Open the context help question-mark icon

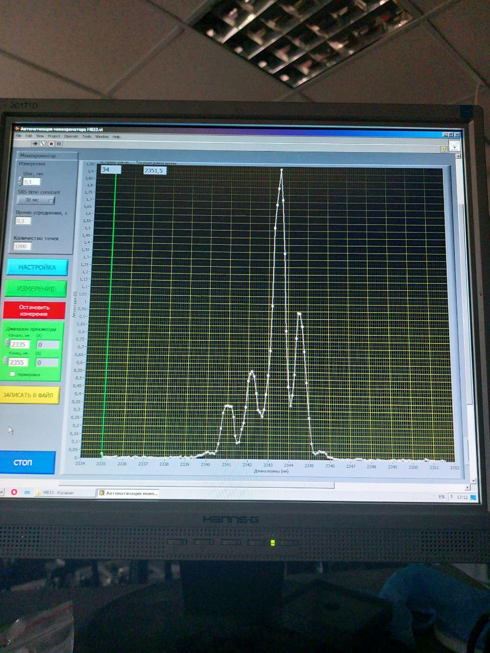point(444,148)
